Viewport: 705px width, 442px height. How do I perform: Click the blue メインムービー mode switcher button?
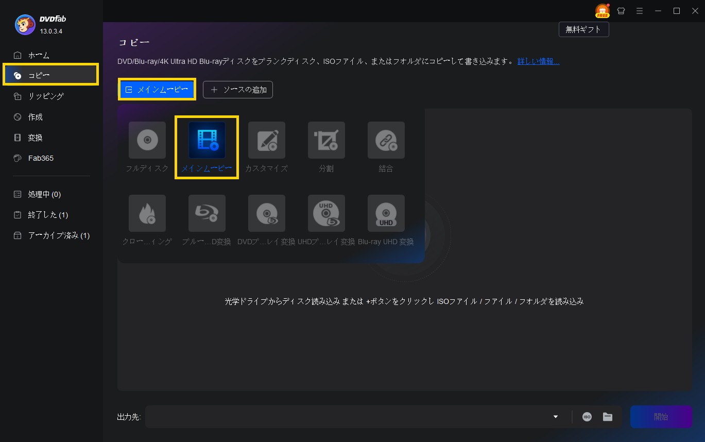coord(157,90)
